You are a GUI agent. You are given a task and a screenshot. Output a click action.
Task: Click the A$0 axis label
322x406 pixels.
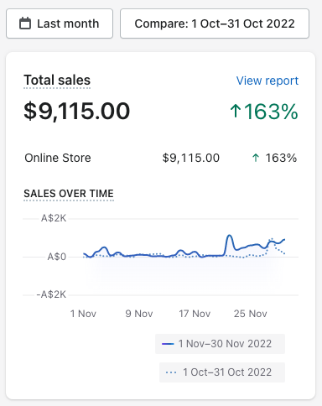pos(57,257)
